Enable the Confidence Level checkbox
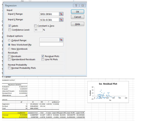 10,30
